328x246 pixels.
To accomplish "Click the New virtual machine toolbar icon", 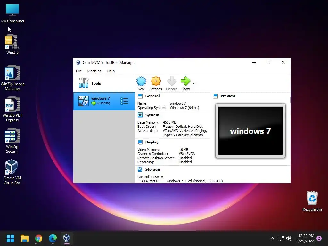I will pyautogui.click(x=141, y=81).
